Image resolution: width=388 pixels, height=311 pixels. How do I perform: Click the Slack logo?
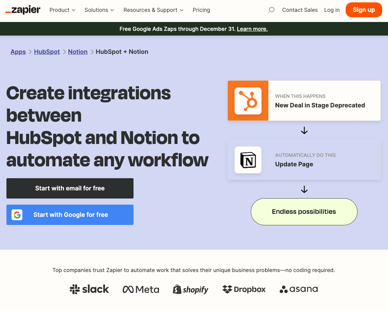coord(89,289)
